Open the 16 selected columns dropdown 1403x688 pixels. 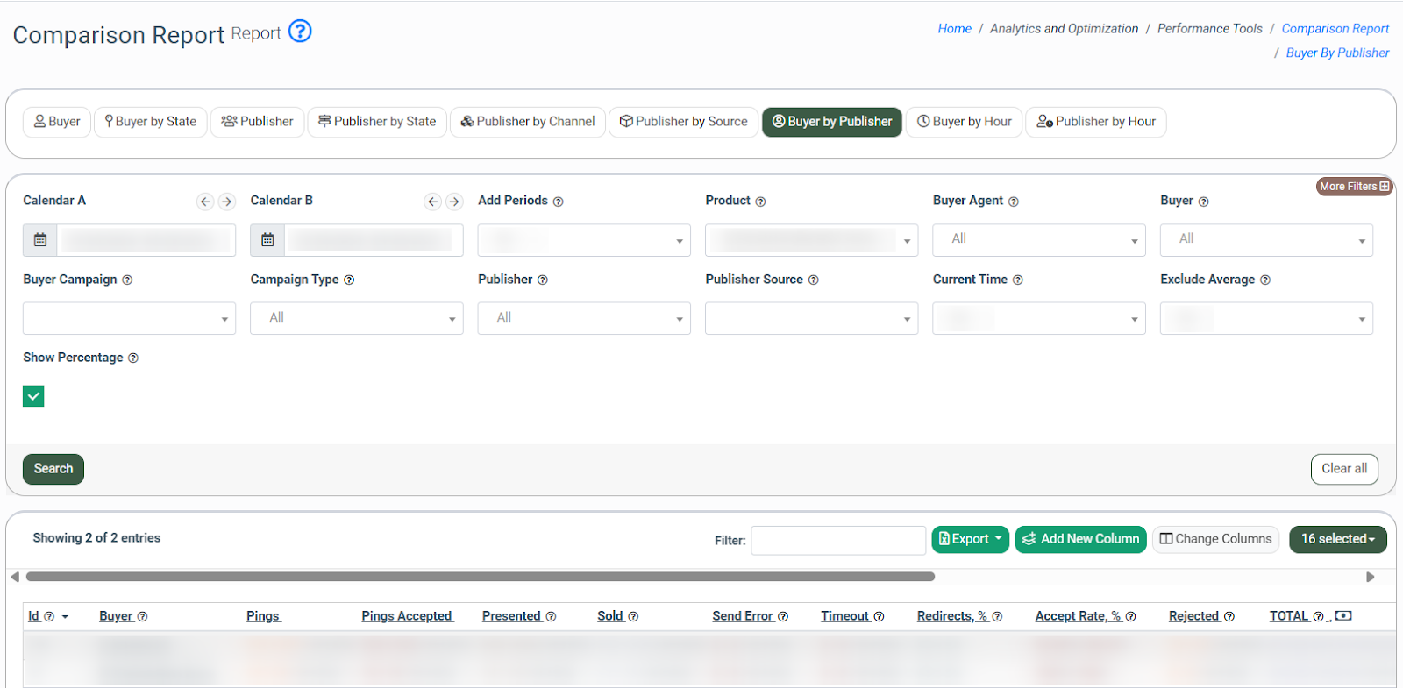tap(1337, 539)
